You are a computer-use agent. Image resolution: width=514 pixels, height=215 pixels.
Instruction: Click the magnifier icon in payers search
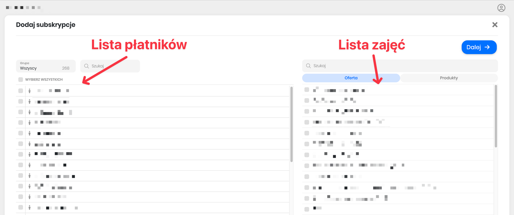point(87,66)
